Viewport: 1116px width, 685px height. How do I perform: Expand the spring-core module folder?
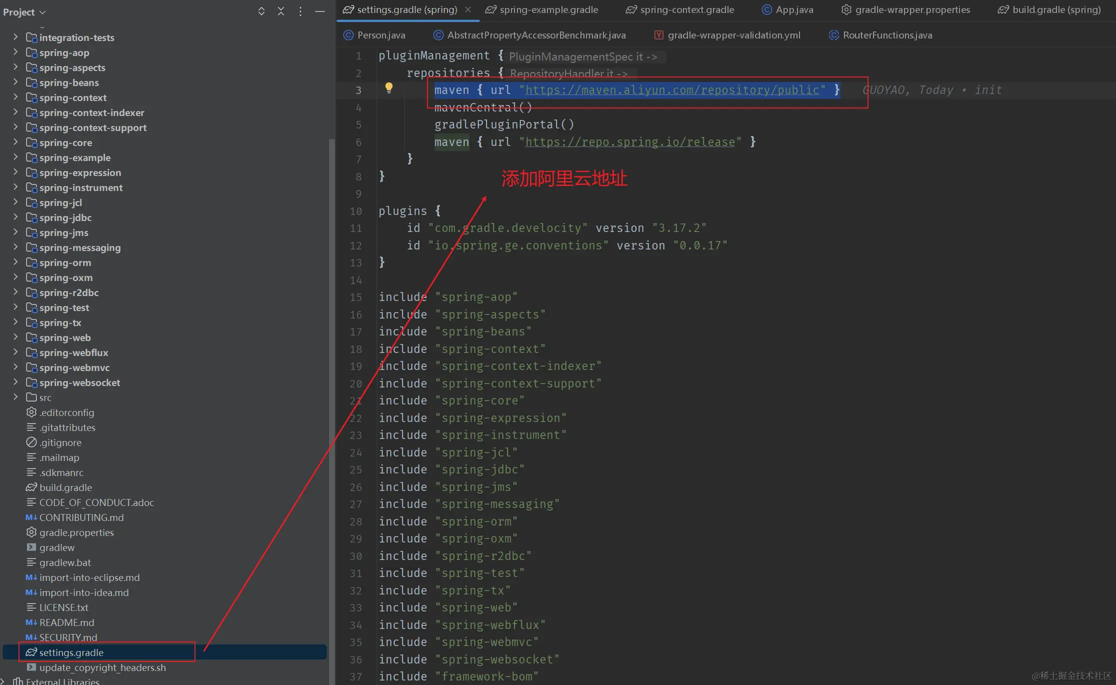click(x=15, y=142)
